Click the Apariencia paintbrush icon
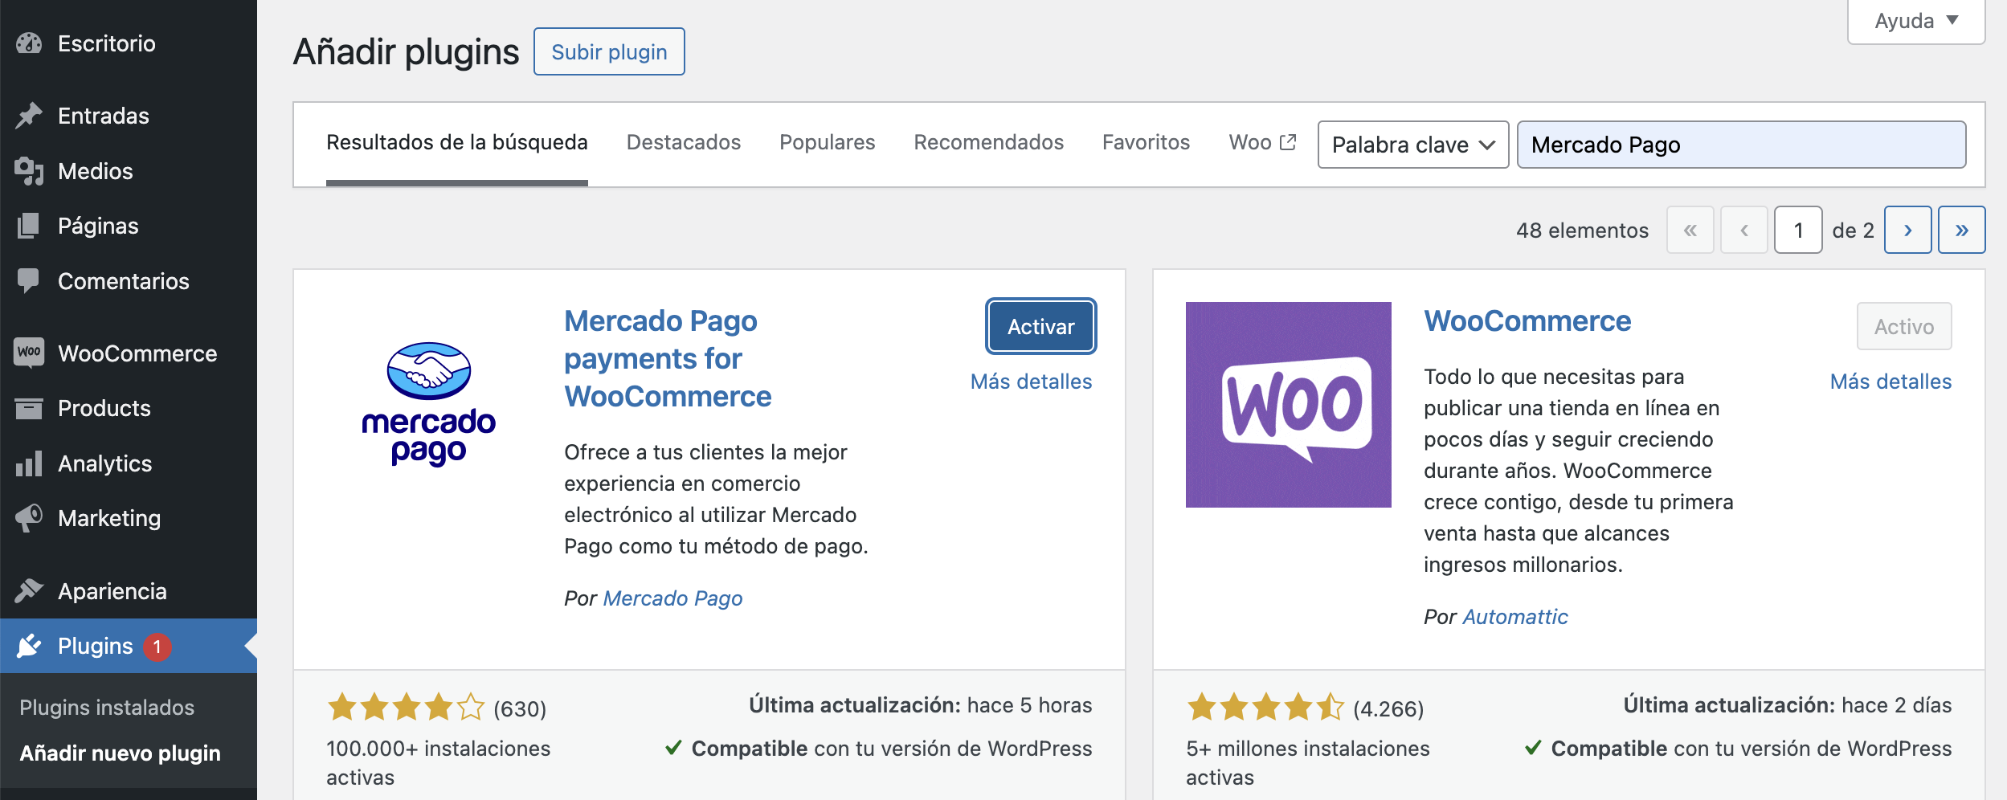This screenshot has width=2007, height=800. (x=29, y=591)
